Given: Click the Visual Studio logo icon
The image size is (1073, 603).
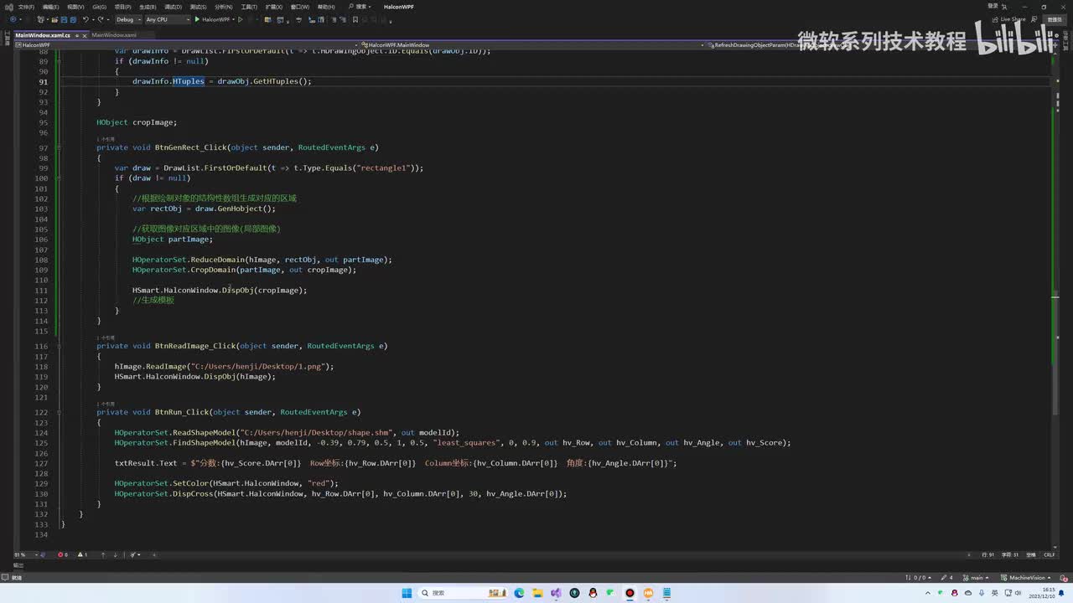Looking at the screenshot, I should (8, 7).
